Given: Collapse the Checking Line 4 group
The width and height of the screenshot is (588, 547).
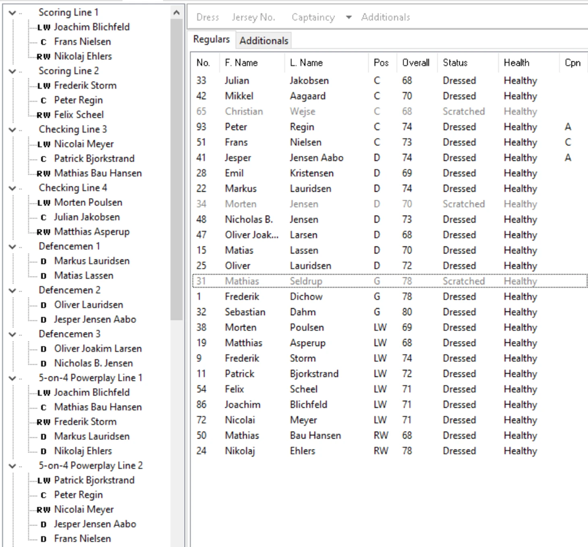Looking at the screenshot, I should 12,188.
